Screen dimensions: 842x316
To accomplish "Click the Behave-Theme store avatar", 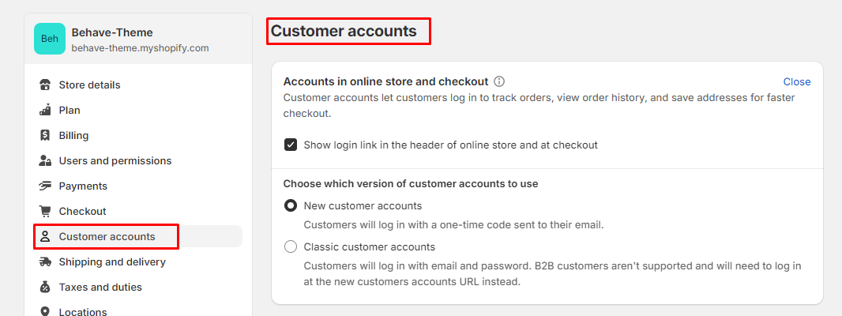I will point(50,39).
